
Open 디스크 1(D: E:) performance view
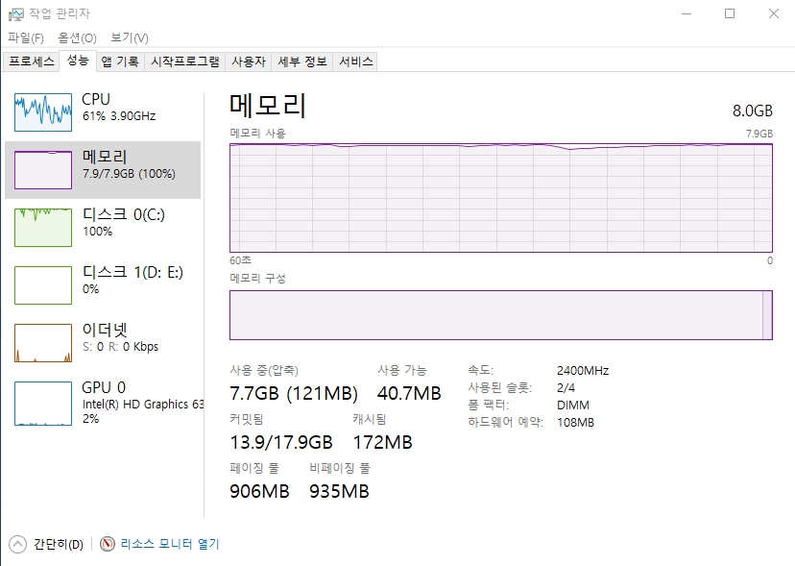coord(43,285)
